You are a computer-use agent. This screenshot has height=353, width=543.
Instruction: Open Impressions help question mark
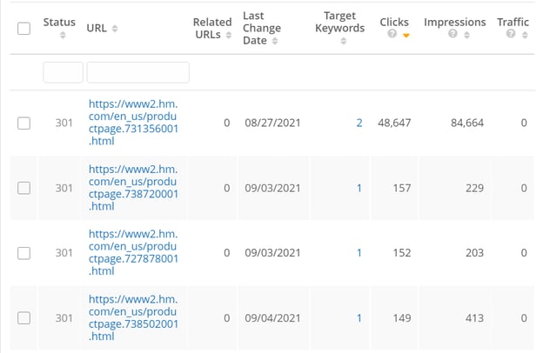point(452,34)
